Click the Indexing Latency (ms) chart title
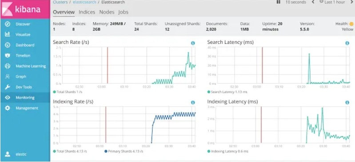 click(x=232, y=102)
